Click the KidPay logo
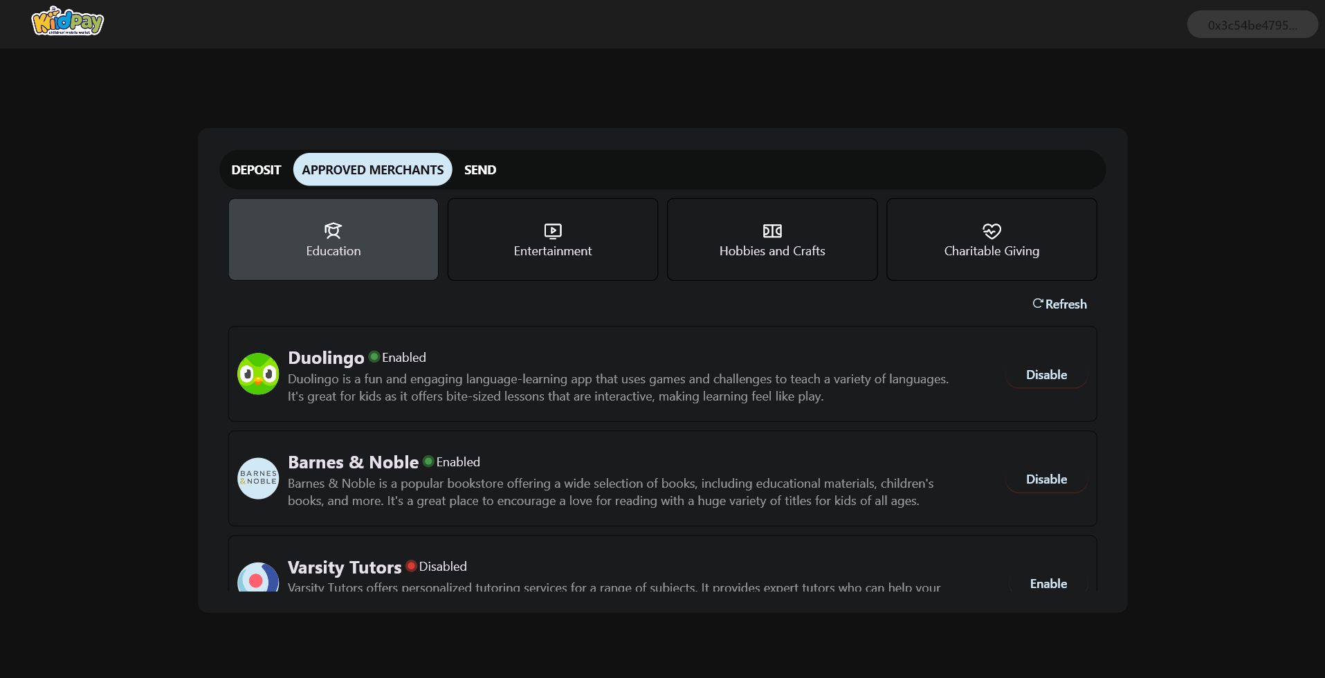The height and width of the screenshot is (678, 1325). pyautogui.click(x=68, y=21)
